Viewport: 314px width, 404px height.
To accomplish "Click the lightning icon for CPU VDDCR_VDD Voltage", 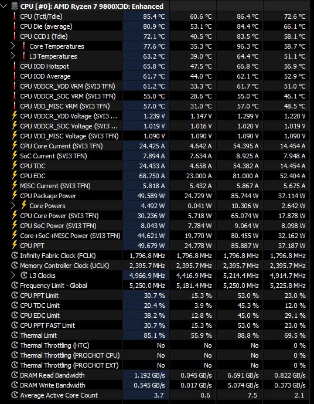I will (x=15, y=116).
